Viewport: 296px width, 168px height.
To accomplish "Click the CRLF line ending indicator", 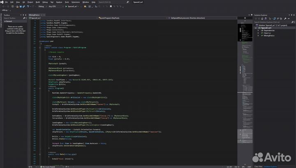I will (250, 167).
